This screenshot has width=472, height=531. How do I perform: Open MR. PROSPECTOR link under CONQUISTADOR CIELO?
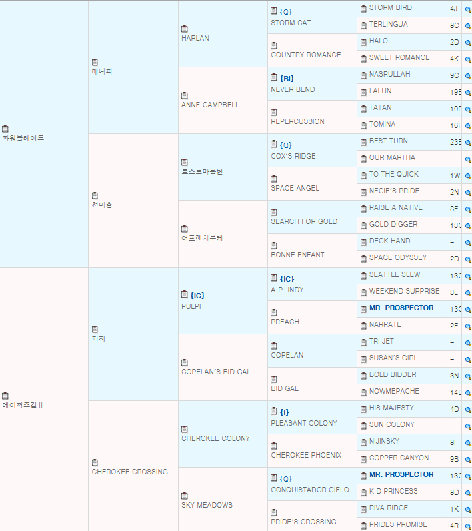click(x=401, y=474)
